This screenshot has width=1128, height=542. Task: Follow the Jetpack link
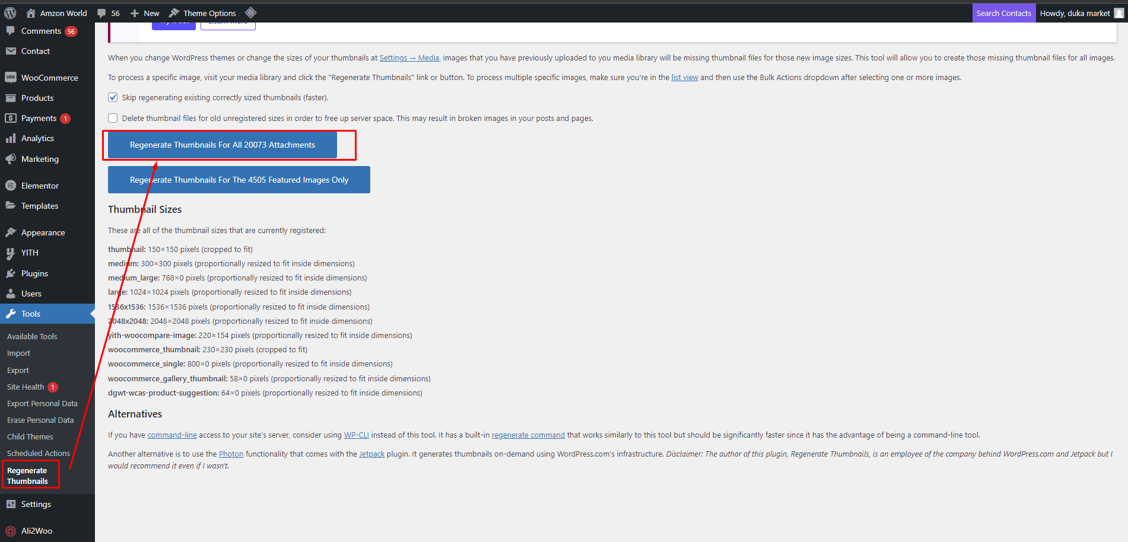372,454
